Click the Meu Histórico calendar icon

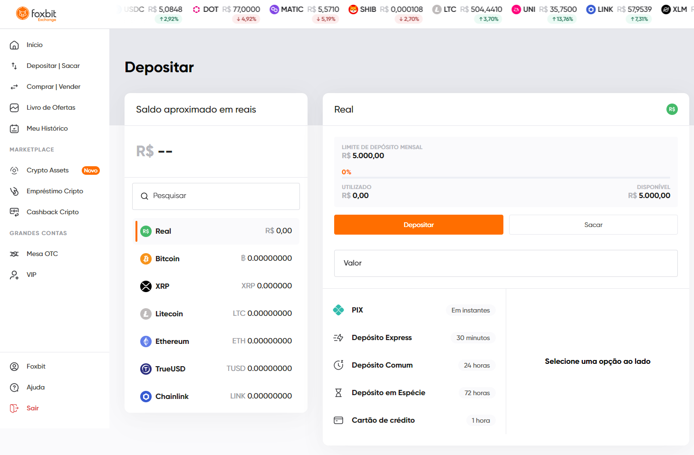[x=14, y=129]
